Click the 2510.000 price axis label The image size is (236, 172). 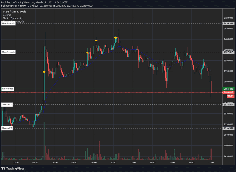tap(229, 135)
